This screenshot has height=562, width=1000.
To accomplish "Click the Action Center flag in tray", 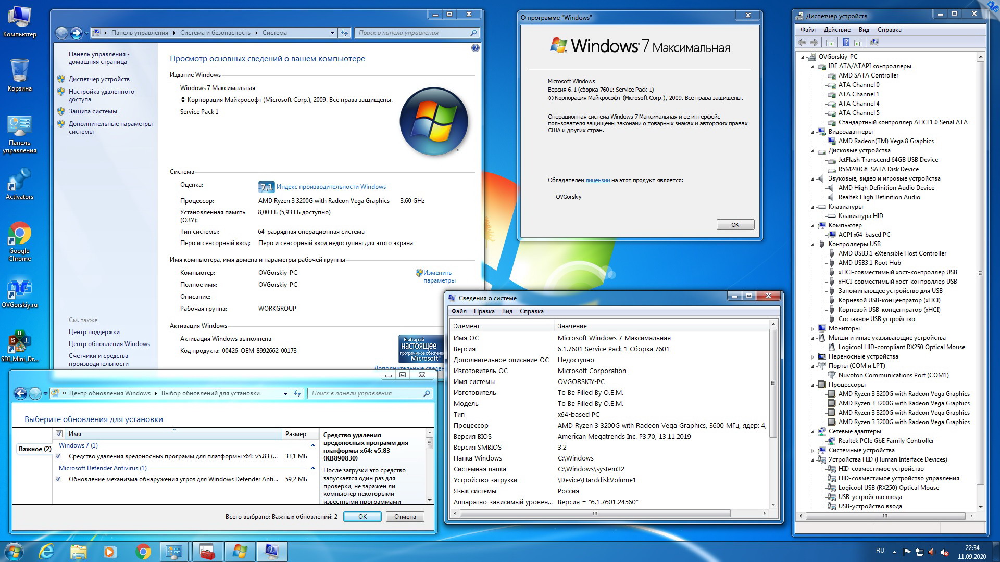I will 907,552.
